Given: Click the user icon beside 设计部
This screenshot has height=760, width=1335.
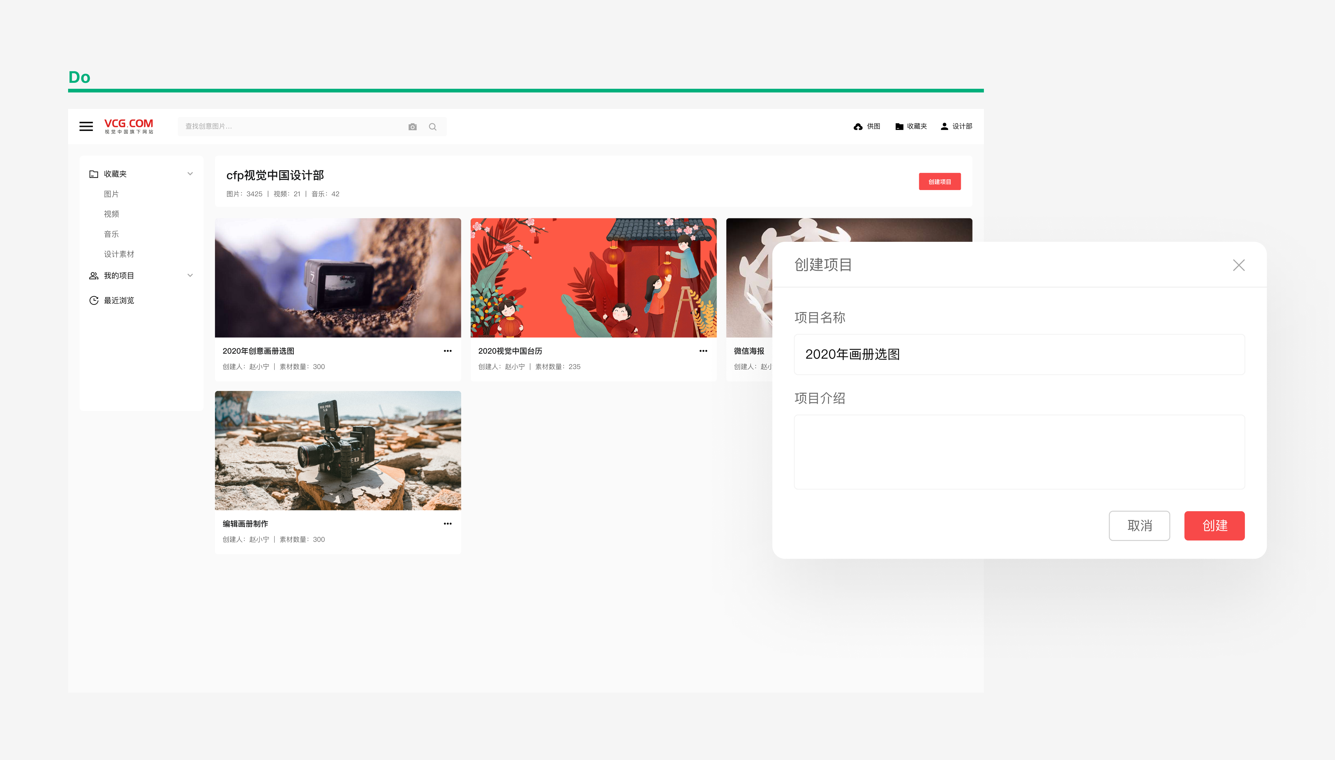Looking at the screenshot, I should click(944, 126).
